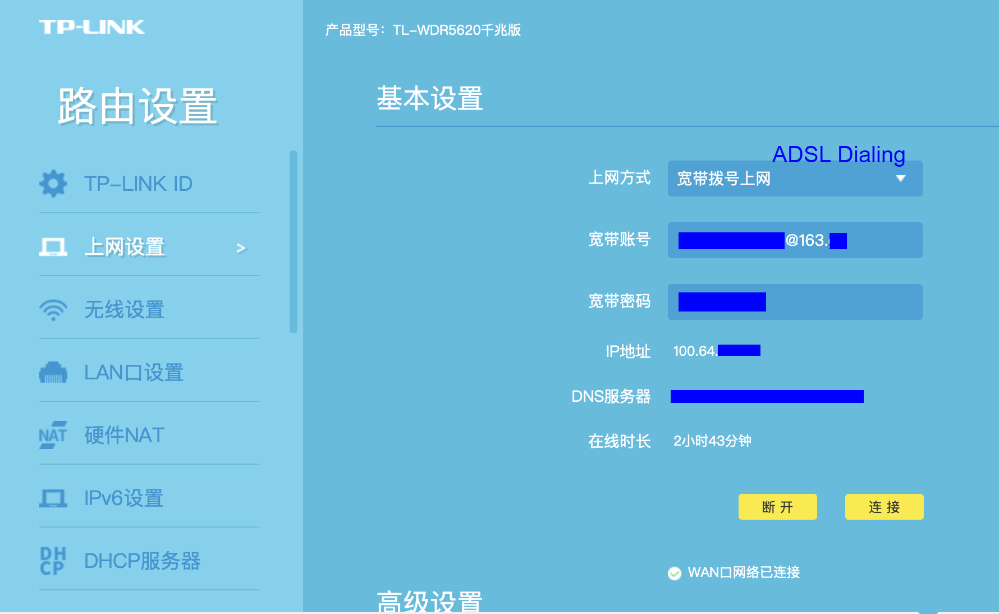Click the 连接 connect button

pyautogui.click(x=885, y=507)
